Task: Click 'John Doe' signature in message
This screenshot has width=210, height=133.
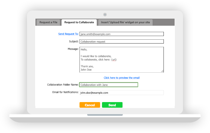Action: click(x=86, y=70)
